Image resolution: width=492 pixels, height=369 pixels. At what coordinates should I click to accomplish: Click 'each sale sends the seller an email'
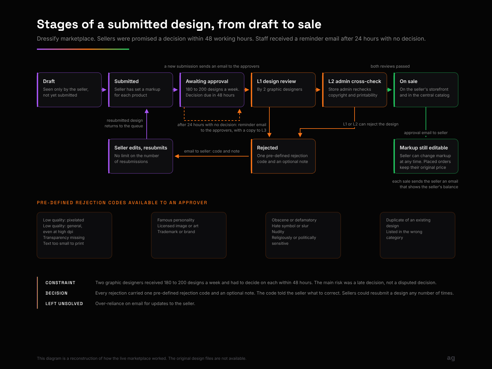click(x=425, y=184)
